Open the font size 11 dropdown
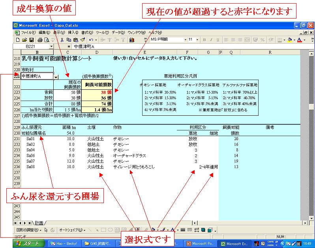 point(197,40)
